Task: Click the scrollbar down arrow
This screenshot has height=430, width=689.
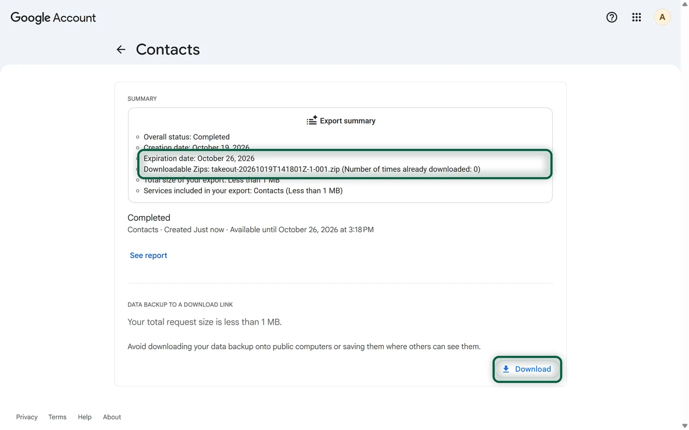Action: pyautogui.click(x=685, y=426)
